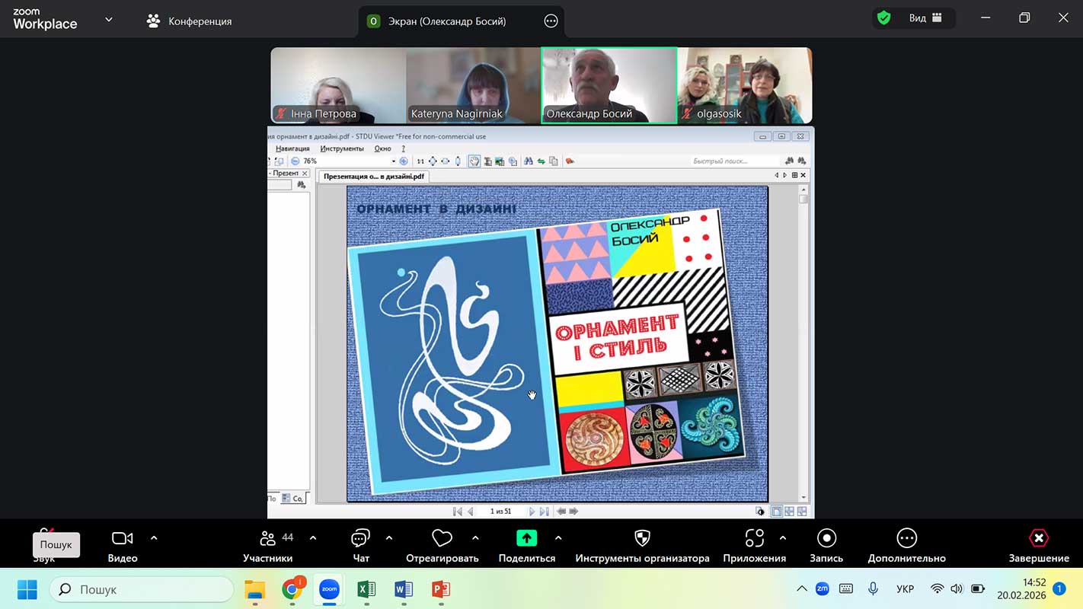1083x609 pixels.
Task: Click the green encryption shield icon
Action: [x=883, y=18]
